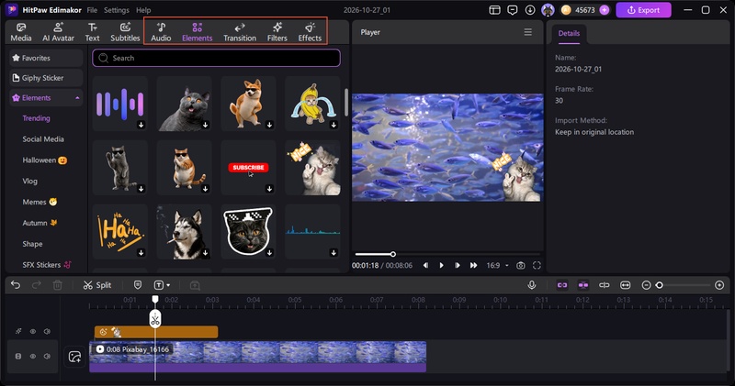Switch to the Text tab
The height and width of the screenshot is (386, 735).
click(93, 32)
